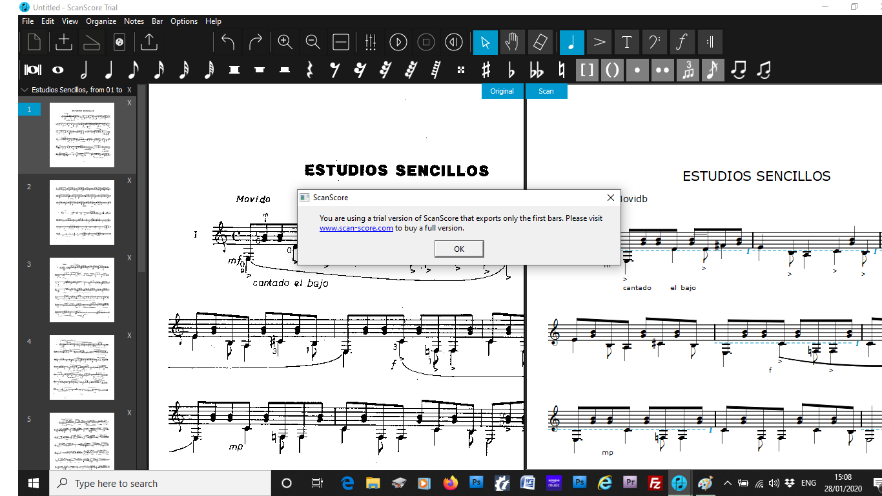The height and width of the screenshot is (496, 882).
Task: Toggle the double-dot note option
Action: click(662, 70)
